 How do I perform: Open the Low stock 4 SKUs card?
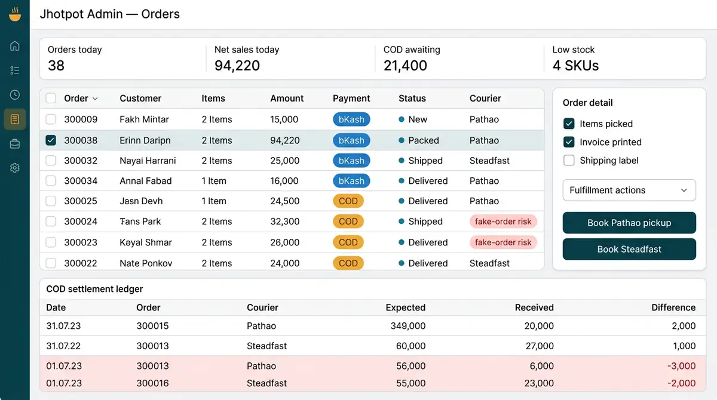tap(625, 59)
